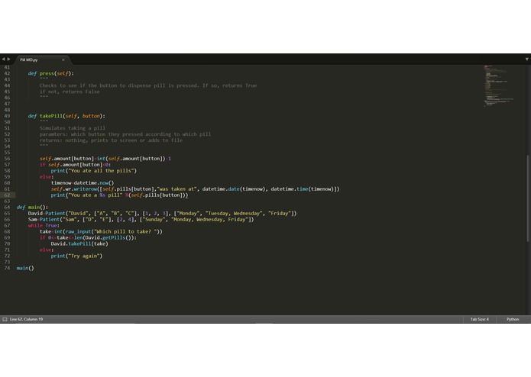Click the previous tab left arrow

click(3, 60)
